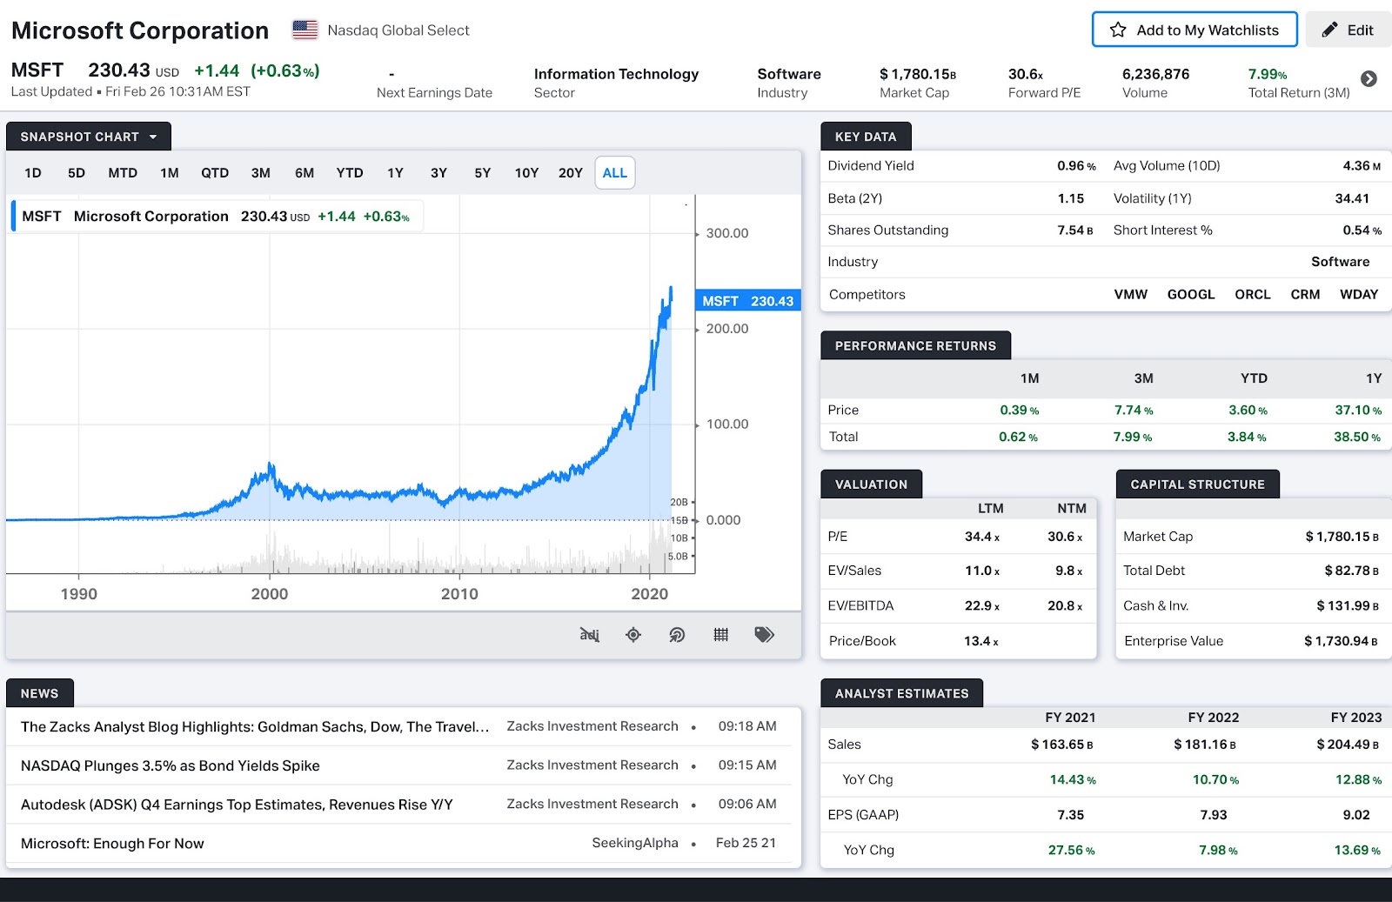The image size is (1392, 902).
Task: Open the Snapshot Chart dropdown
Action: click(89, 137)
